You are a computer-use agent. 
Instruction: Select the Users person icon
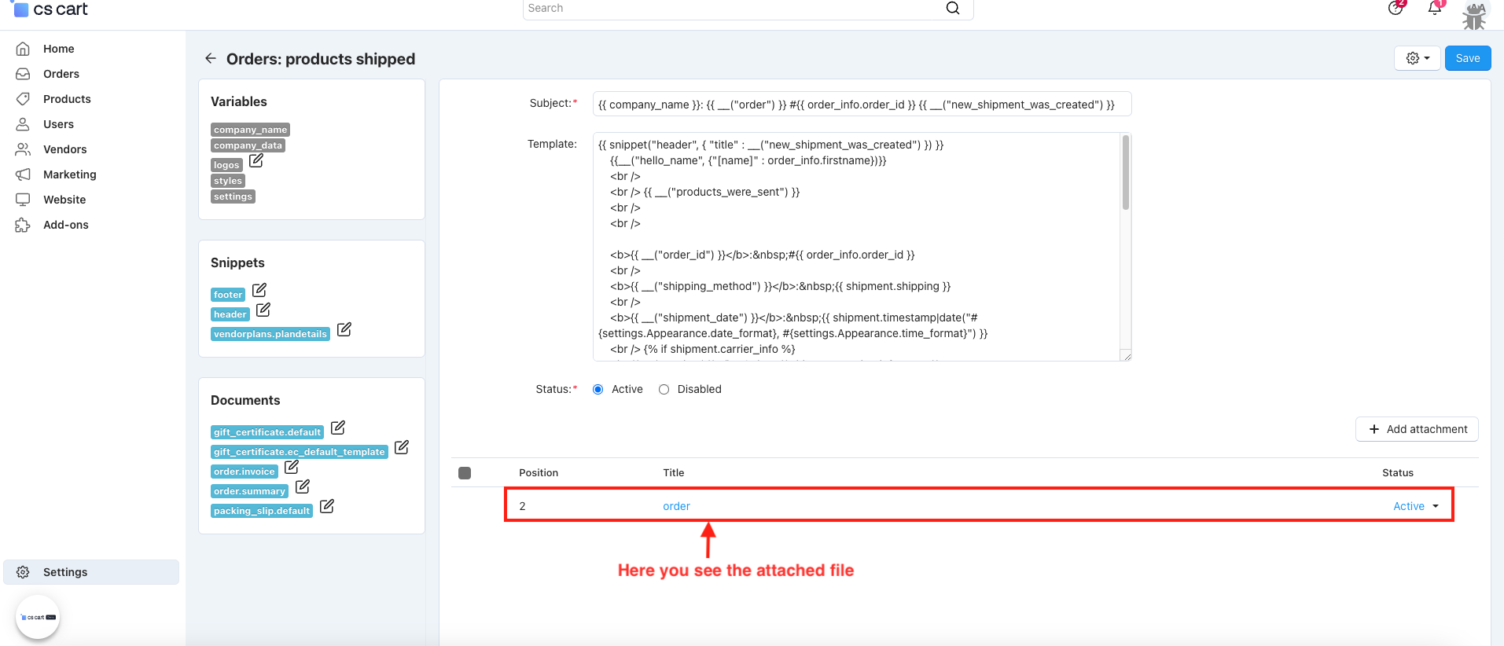(x=23, y=124)
